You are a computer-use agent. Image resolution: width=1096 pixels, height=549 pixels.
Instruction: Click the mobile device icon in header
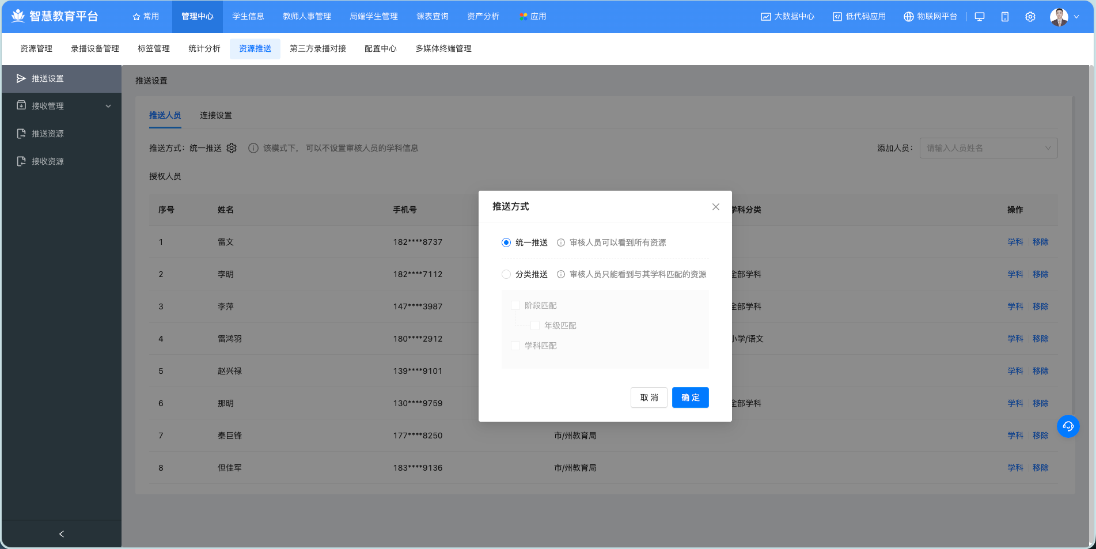(1004, 17)
